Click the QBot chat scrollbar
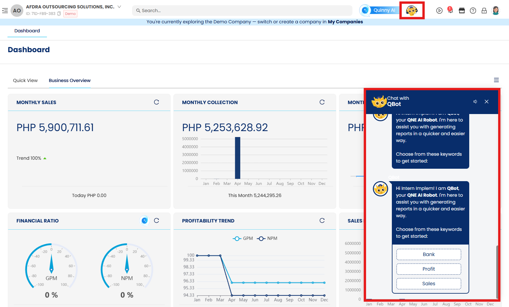Image resolution: width=509 pixels, height=307 pixels. click(x=497, y=272)
